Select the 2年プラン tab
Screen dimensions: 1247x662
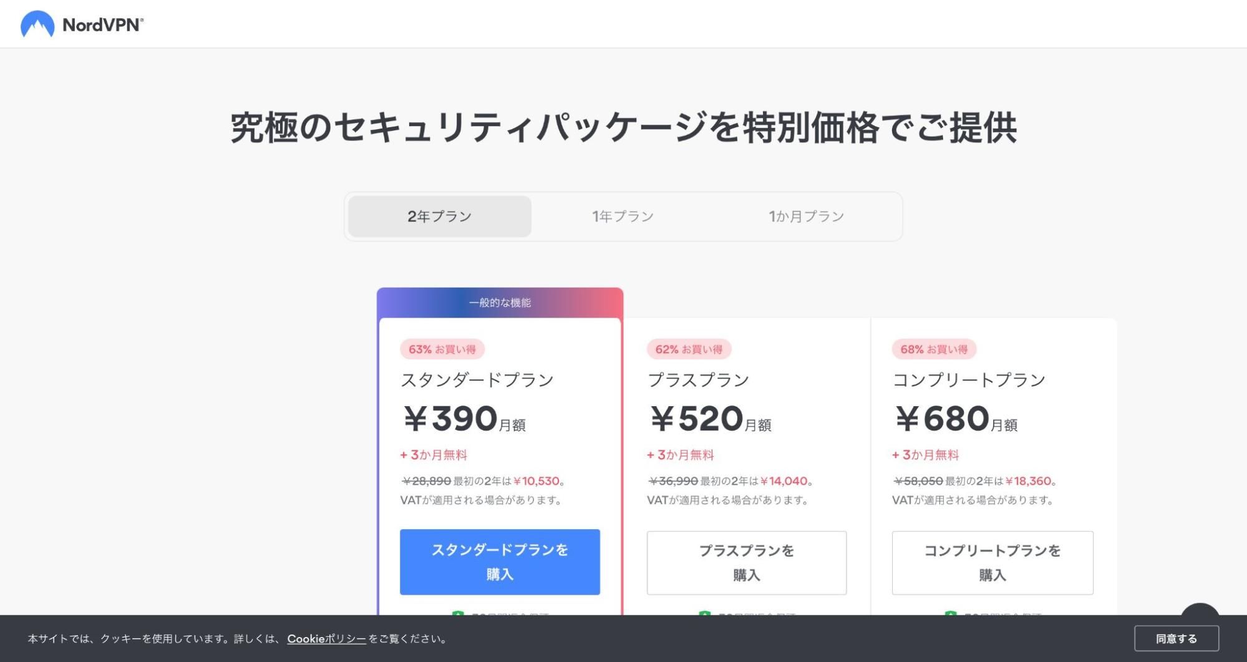[x=439, y=217]
